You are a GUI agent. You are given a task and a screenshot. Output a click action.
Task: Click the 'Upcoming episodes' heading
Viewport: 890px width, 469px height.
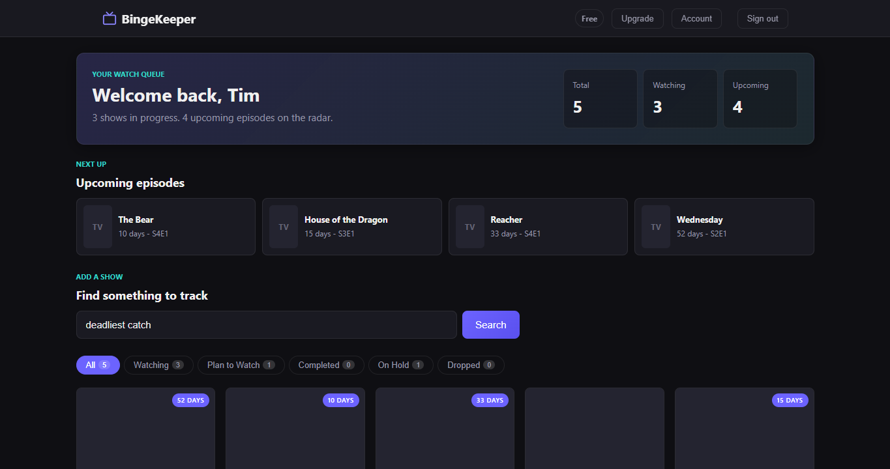click(130, 183)
